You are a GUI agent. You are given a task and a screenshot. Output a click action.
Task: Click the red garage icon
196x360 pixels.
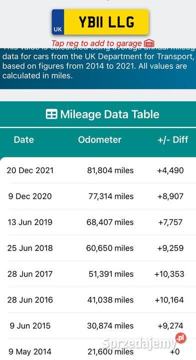click(149, 43)
